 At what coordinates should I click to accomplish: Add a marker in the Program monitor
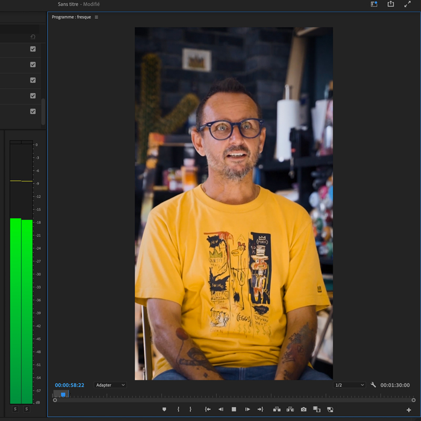click(x=164, y=409)
